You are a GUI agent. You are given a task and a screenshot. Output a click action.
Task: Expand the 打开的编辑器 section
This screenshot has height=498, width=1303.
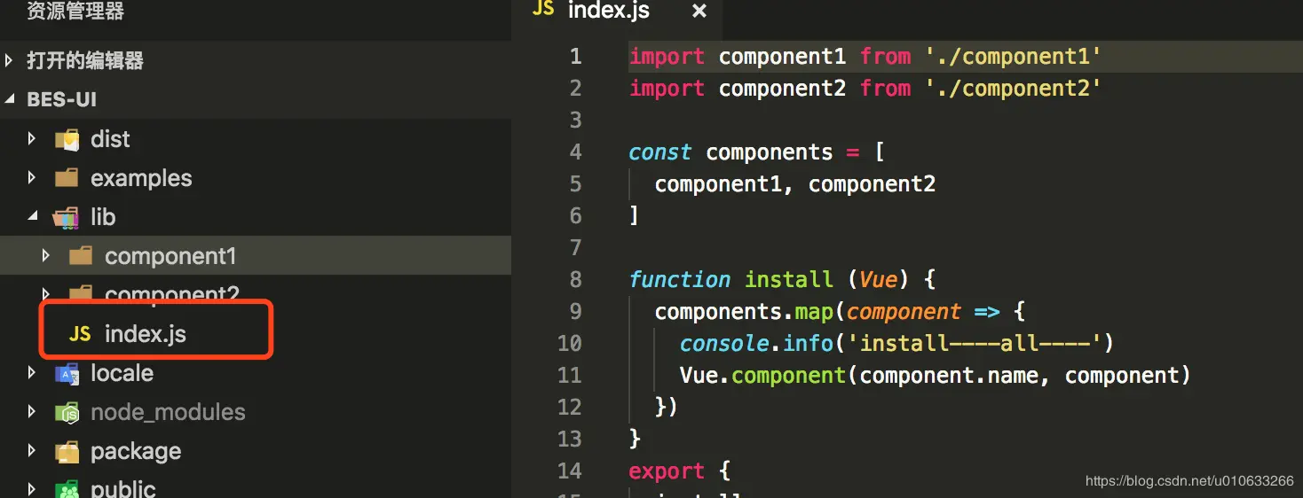coord(10,61)
